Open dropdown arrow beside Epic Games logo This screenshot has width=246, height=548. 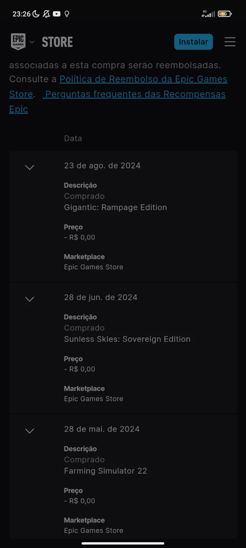32,42
